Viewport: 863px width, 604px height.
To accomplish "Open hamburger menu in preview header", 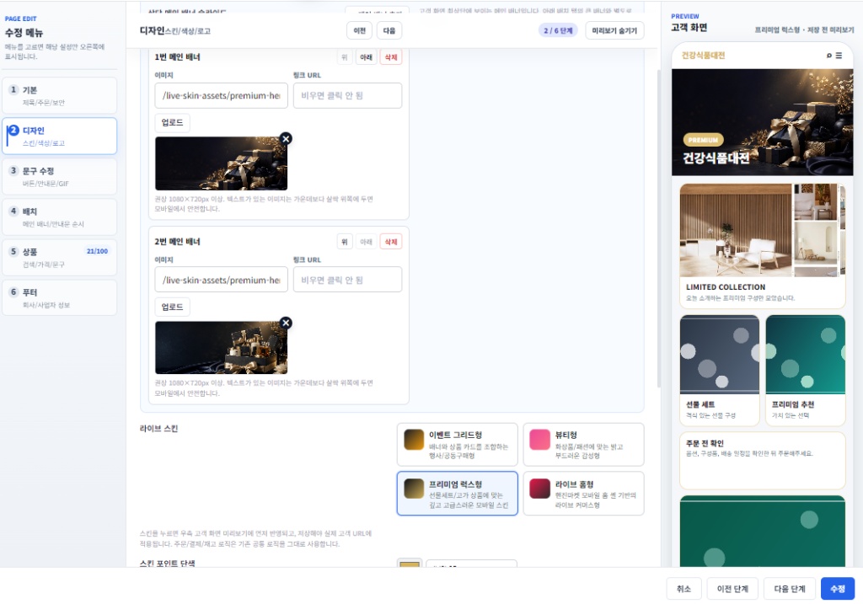I will coord(839,56).
